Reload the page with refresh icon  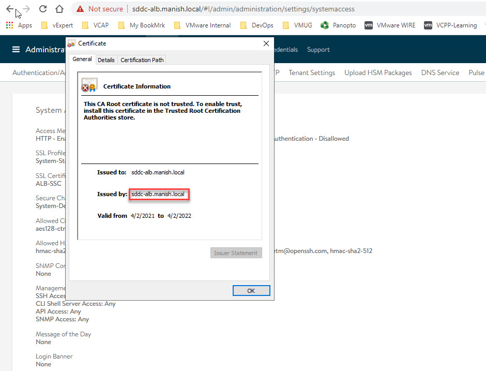coord(43,9)
